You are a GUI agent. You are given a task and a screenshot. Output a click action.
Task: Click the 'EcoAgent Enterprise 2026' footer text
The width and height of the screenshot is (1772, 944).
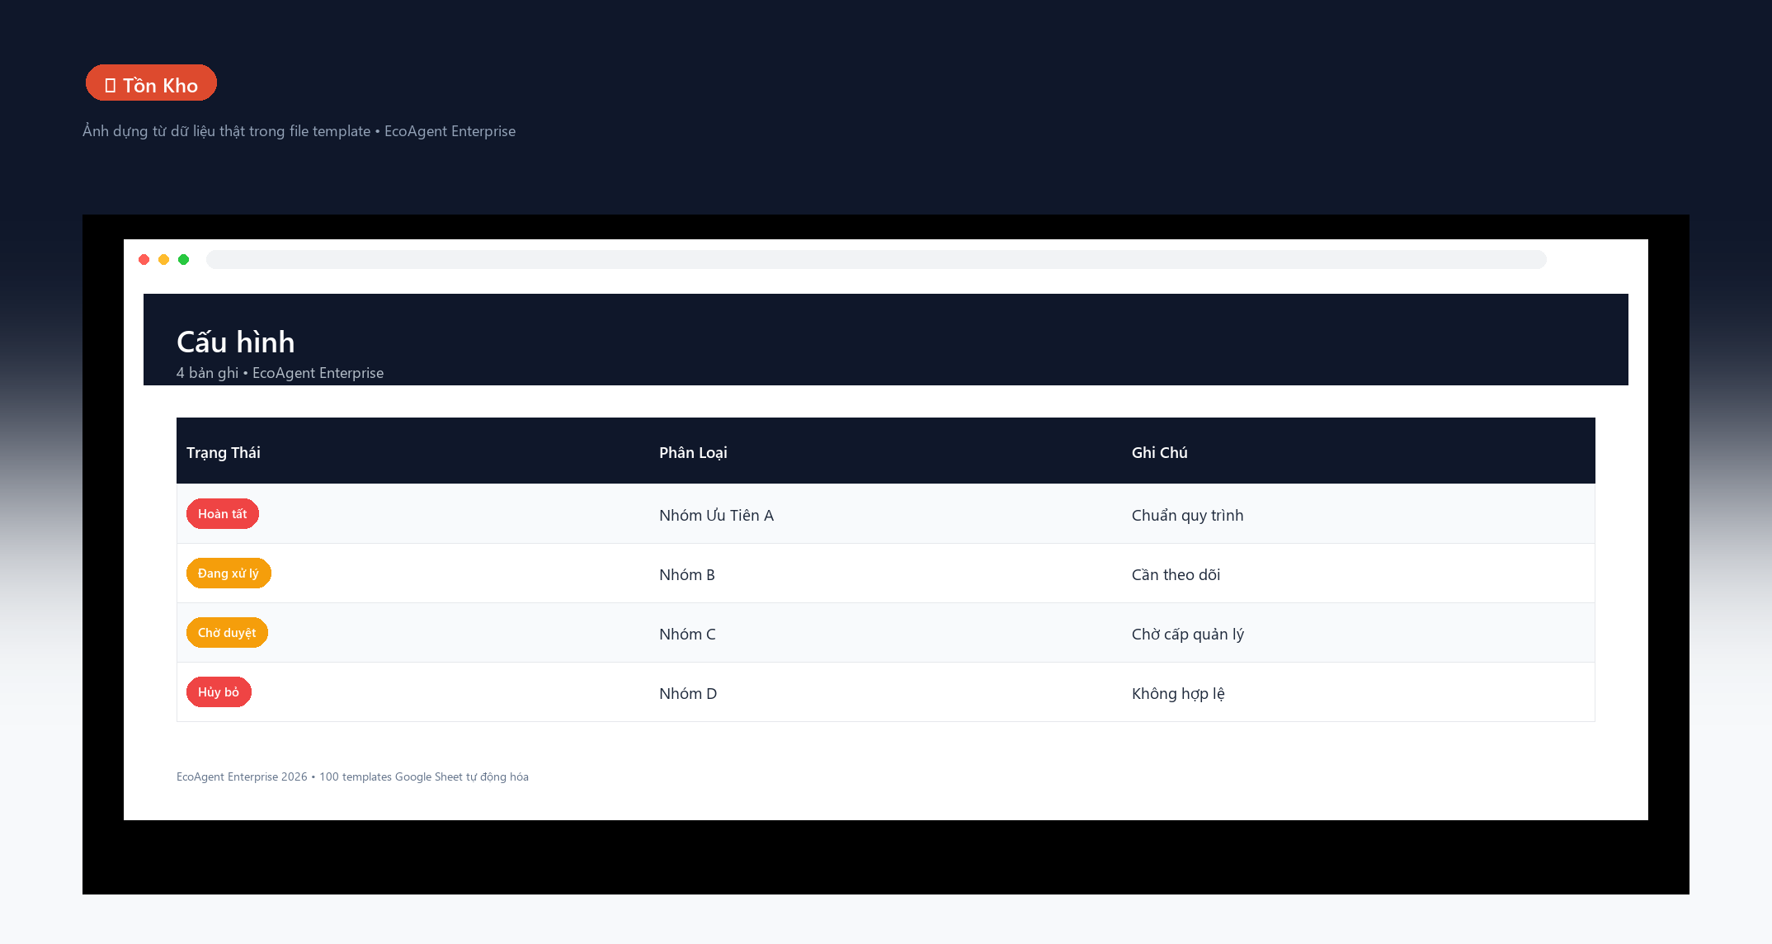click(242, 777)
